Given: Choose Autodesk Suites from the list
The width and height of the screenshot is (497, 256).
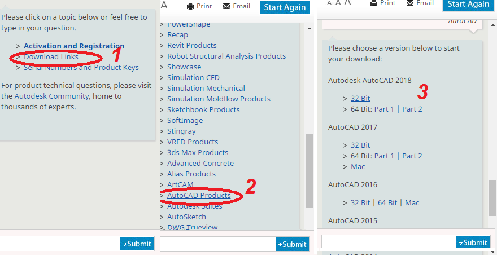Looking at the screenshot, I should click(195, 206).
